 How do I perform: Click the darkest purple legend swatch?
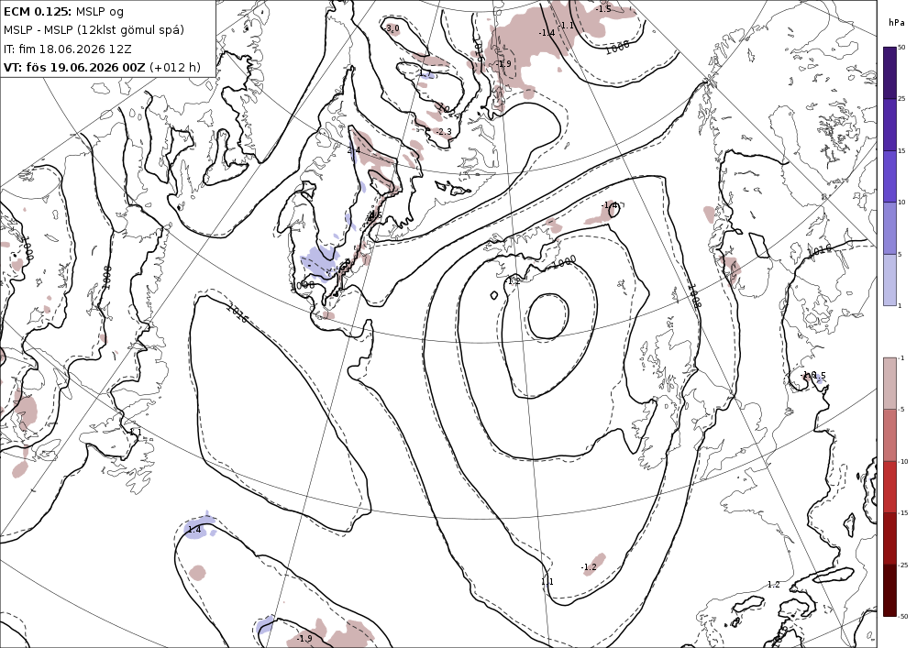pyautogui.click(x=889, y=72)
